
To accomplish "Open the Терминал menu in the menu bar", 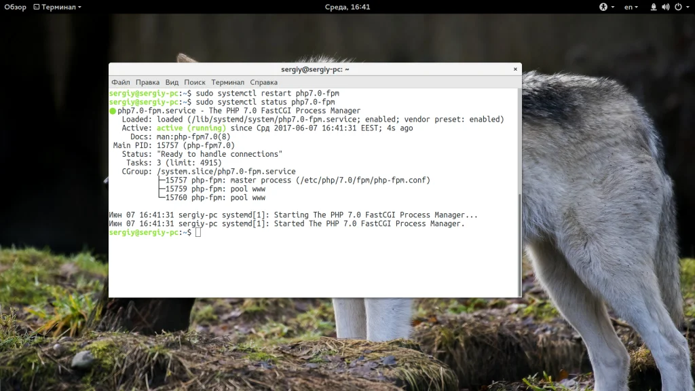I will [x=227, y=82].
